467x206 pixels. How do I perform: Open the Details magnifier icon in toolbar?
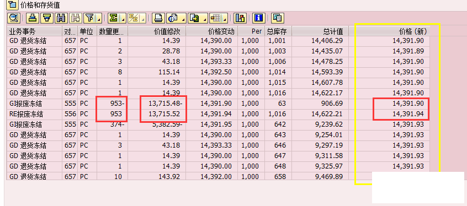coord(14,18)
